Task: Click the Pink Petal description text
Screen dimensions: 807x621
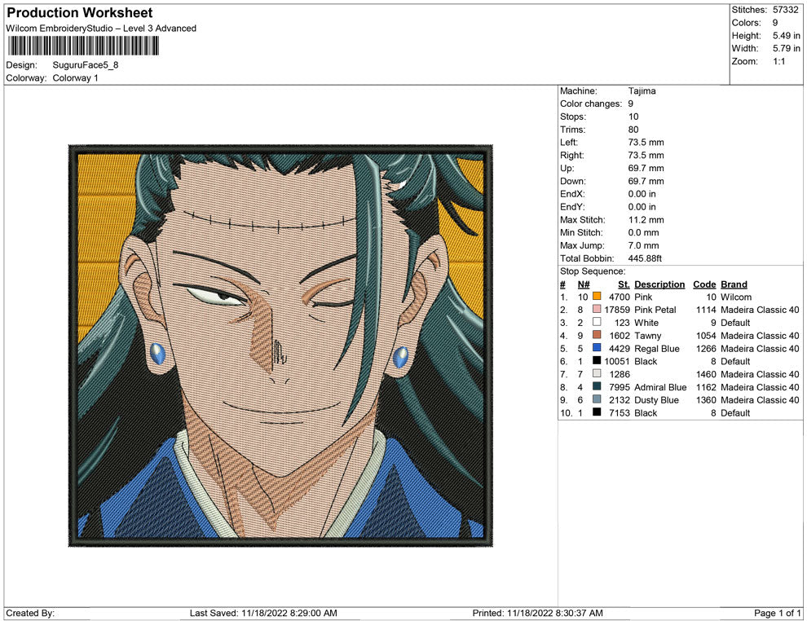Action: click(655, 310)
